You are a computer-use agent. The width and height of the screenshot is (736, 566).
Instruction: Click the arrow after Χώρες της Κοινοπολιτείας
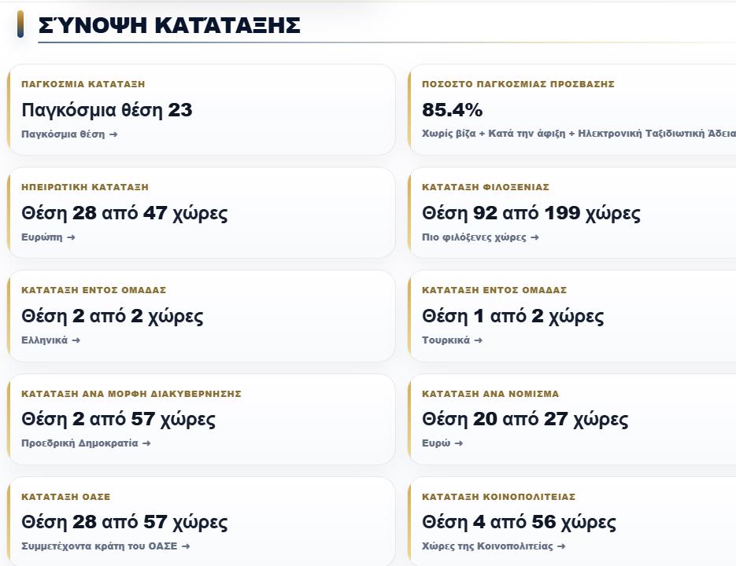point(561,546)
